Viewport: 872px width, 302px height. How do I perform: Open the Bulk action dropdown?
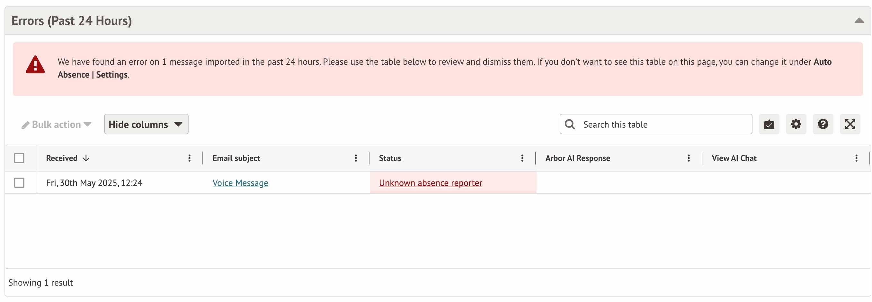click(x=57, y=125)
